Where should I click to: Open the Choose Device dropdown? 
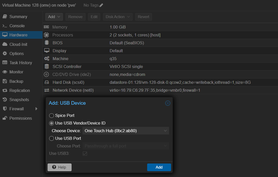[x=165, y=131]
